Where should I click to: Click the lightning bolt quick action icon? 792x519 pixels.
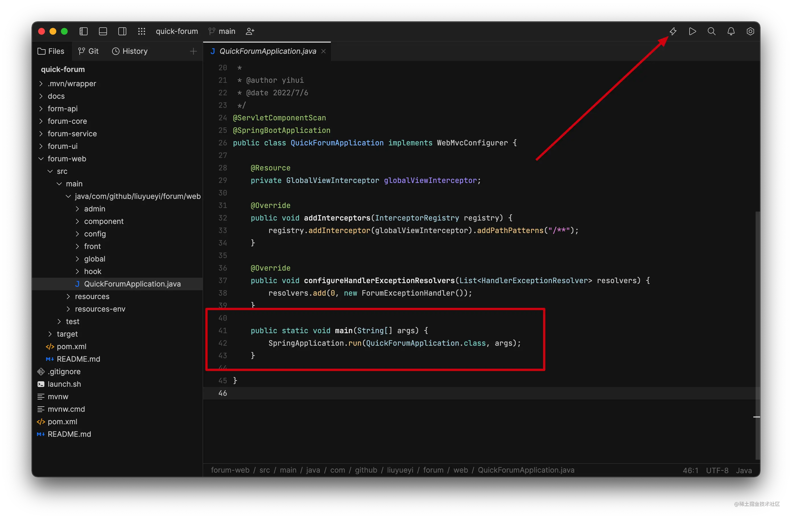pyautogui.click(x=673, y=31)
